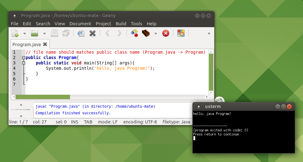Click the "mode: LF" status bar entry
The height and width of the screenshot is (162, 303).
(108, 122)
